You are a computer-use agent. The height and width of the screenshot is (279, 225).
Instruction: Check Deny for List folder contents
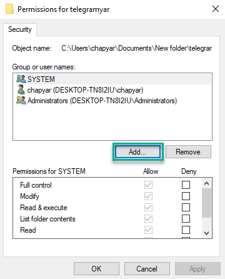[x=186, y=218]
